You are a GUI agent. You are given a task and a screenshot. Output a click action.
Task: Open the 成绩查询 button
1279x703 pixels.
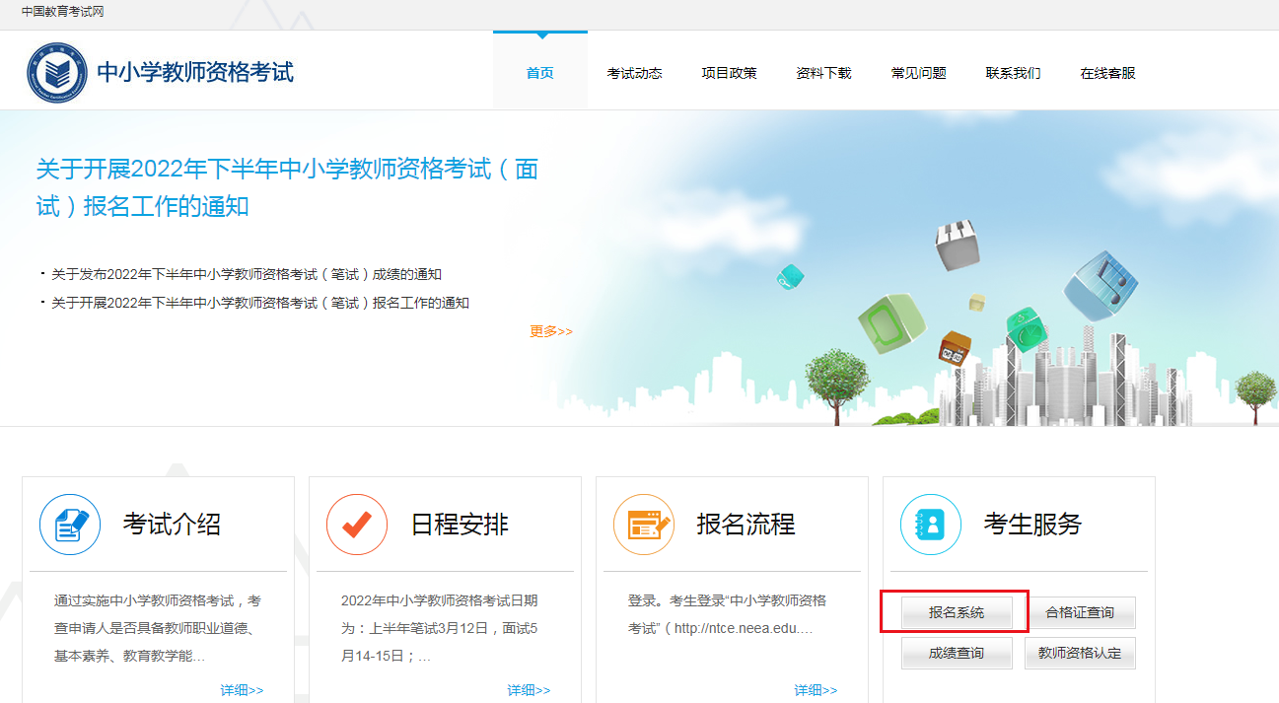(957, 653)
